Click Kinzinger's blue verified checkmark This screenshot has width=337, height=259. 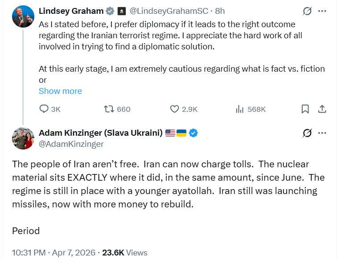pos(194,133)
